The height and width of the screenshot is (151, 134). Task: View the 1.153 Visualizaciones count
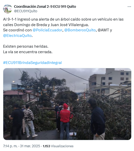point(58,146)
